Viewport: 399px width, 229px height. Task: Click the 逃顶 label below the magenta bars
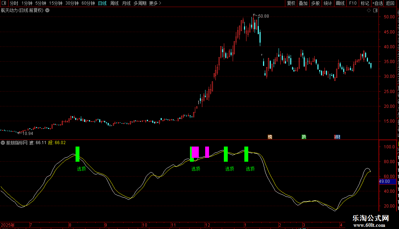(196, 168)
